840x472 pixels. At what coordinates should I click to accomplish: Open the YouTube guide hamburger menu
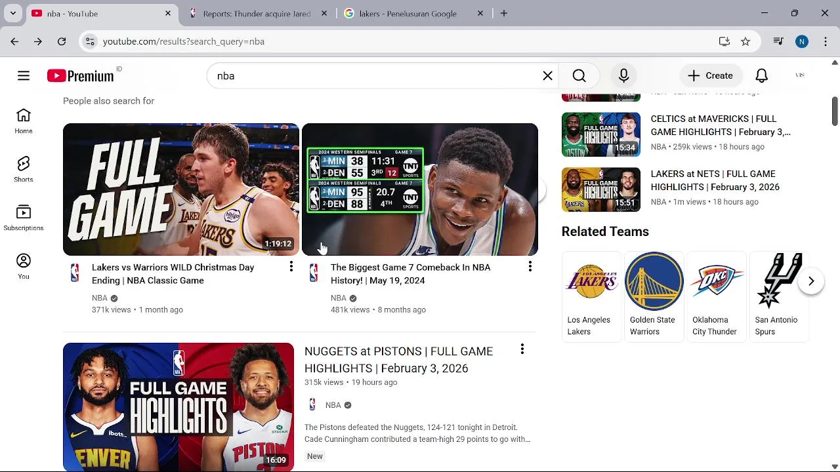24,76
